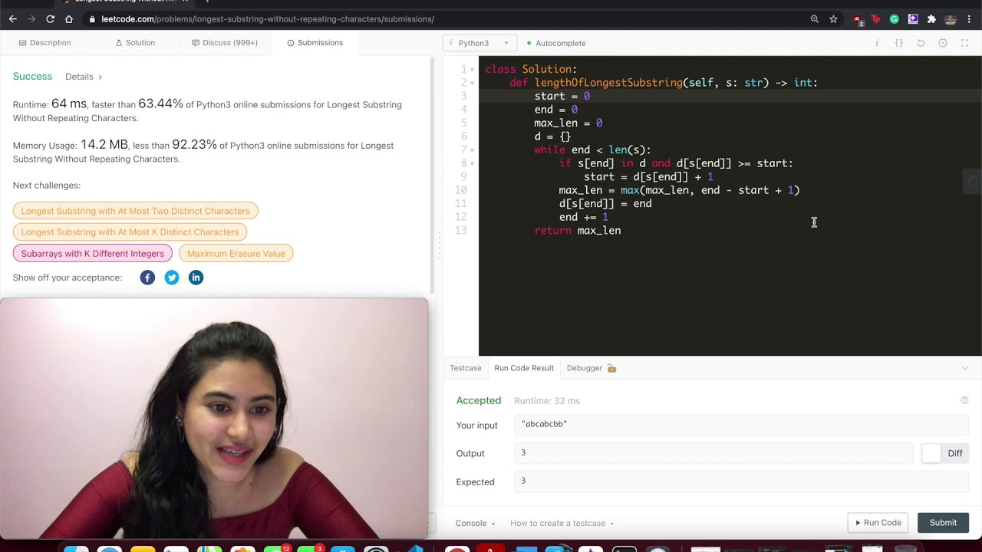This screenshot has width=982, height=552.
Task: Share on Facebook icon
Action: click(x=147, y=278)
